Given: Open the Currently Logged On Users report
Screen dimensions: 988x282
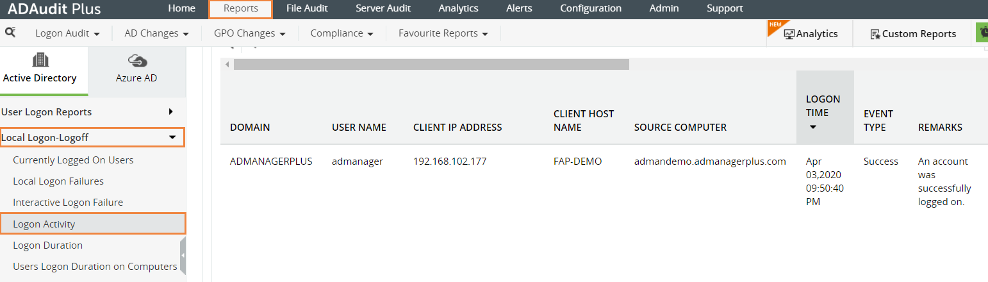Looking at the screenshot, I should 73,160.
